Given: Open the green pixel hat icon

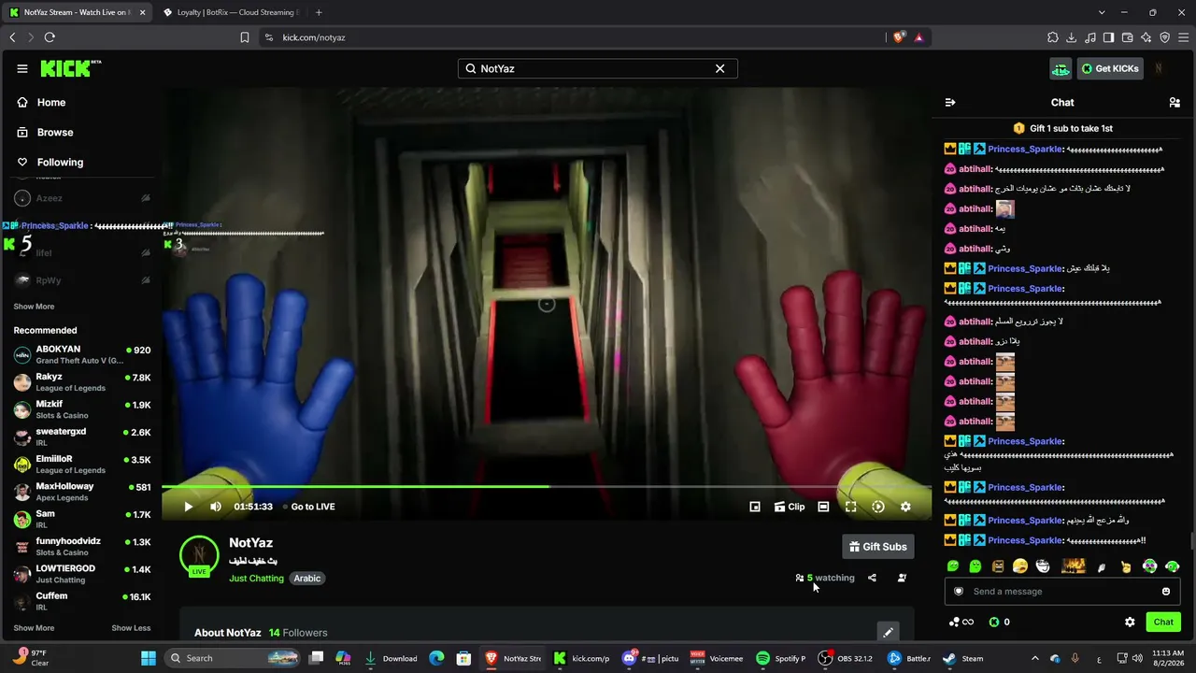Looking at the screenshot, I should click(1061, 68).
